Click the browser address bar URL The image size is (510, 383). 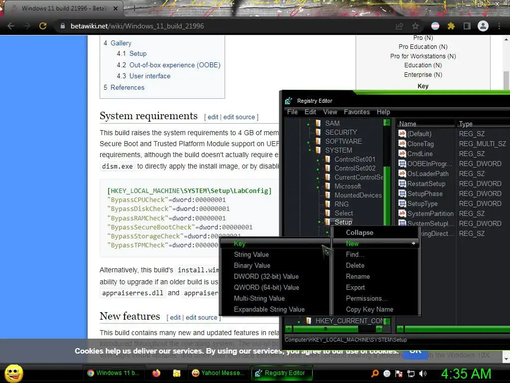tap(137, 26)
